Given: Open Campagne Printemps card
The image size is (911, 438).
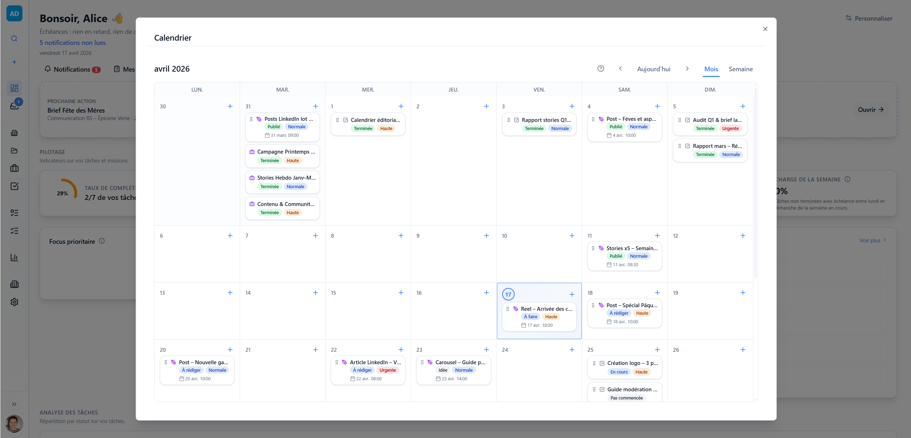Looking at the screenshot, I should click(282, 156).
